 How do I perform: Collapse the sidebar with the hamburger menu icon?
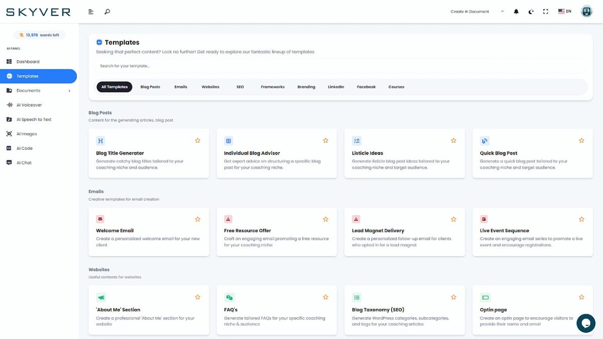click(x=91, y=12)
